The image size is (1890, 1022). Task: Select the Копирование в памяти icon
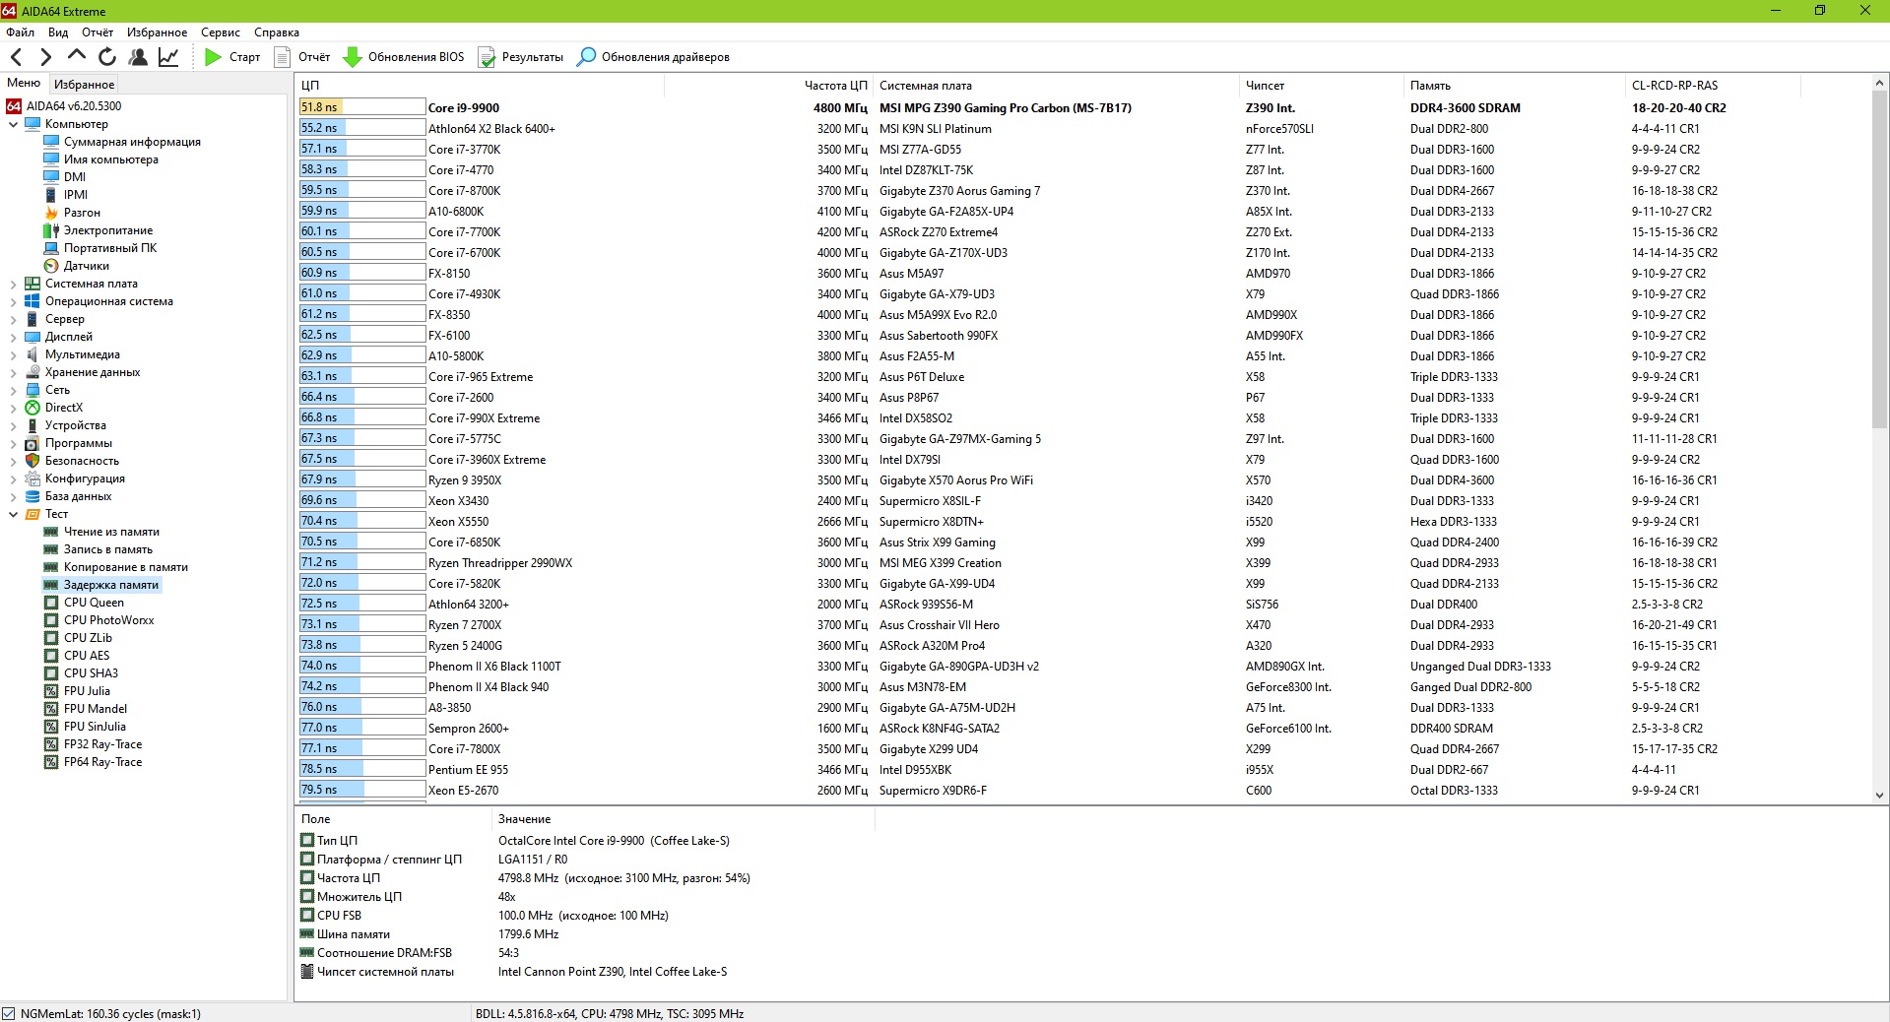click(x=51, y=567)
